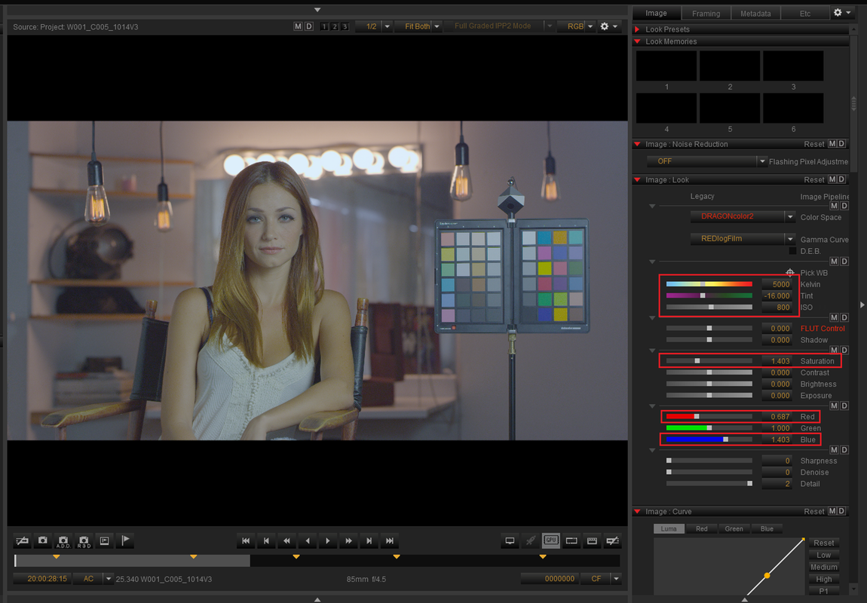Step back one frame with previous-frame button

pos(266,540)
